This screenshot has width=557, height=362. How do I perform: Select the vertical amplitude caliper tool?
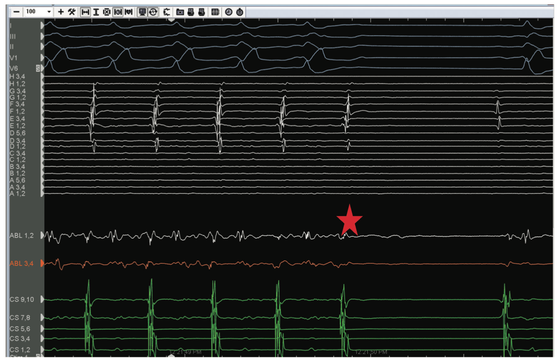point(96,12)
